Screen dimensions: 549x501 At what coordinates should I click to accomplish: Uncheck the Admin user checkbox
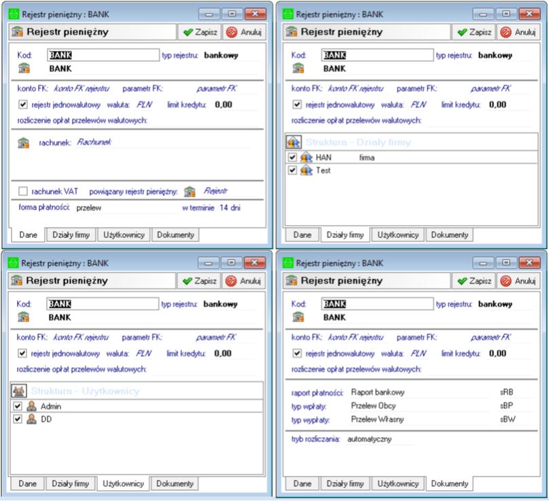tap(18, 406)
